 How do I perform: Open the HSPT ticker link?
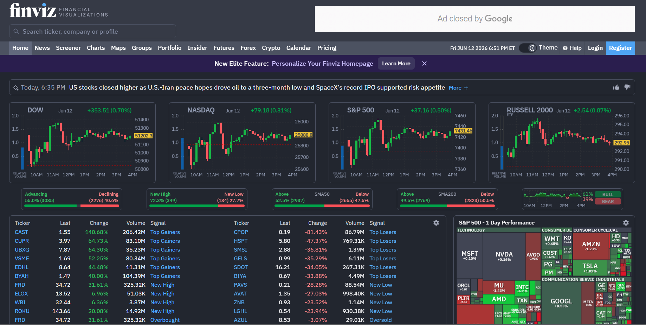tap(240, 241)
